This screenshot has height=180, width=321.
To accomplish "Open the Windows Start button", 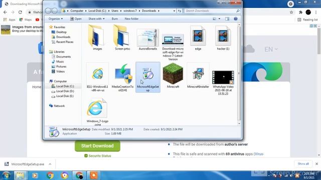I will coord(6,175).
